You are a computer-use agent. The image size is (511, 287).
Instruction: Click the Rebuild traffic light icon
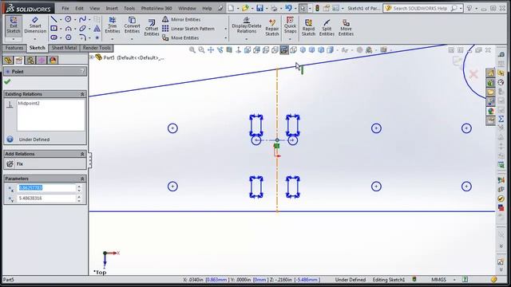pos(317,8)
